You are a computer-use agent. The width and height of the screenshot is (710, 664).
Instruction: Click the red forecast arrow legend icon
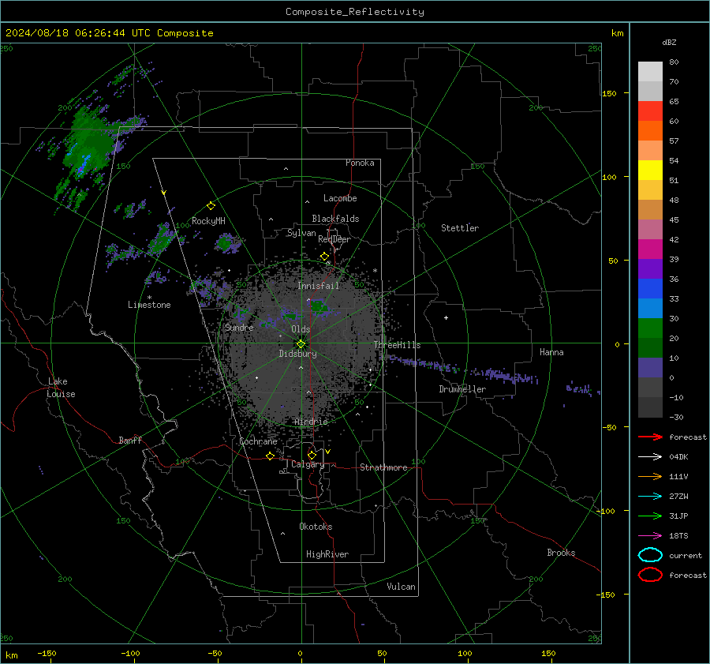coord(650,437)
